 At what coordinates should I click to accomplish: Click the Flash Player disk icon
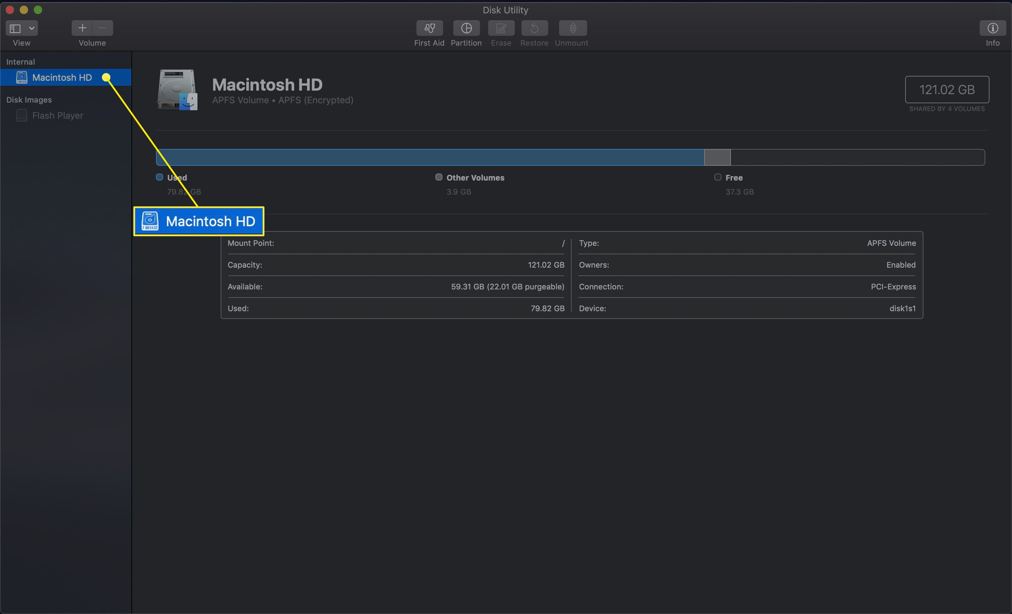(x=21, y=115)
